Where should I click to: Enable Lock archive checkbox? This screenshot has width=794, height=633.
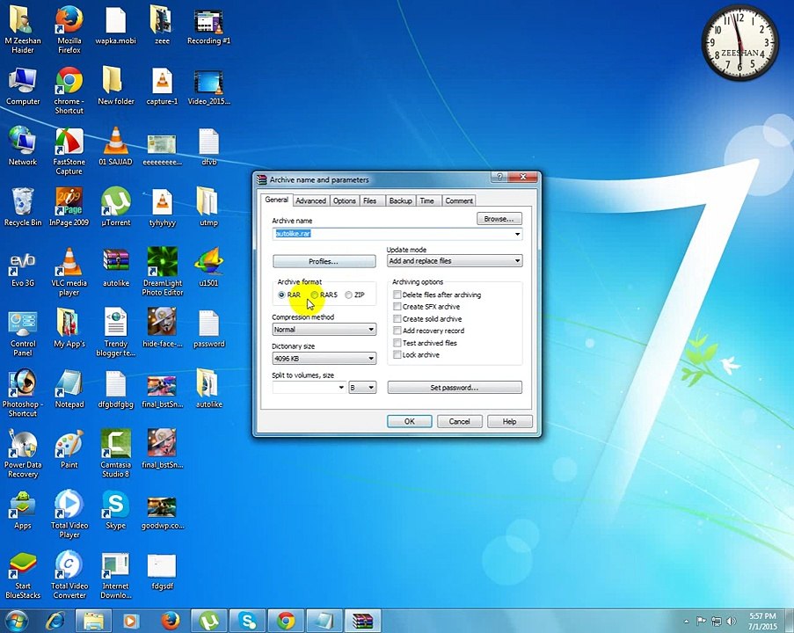pos(397,355)
